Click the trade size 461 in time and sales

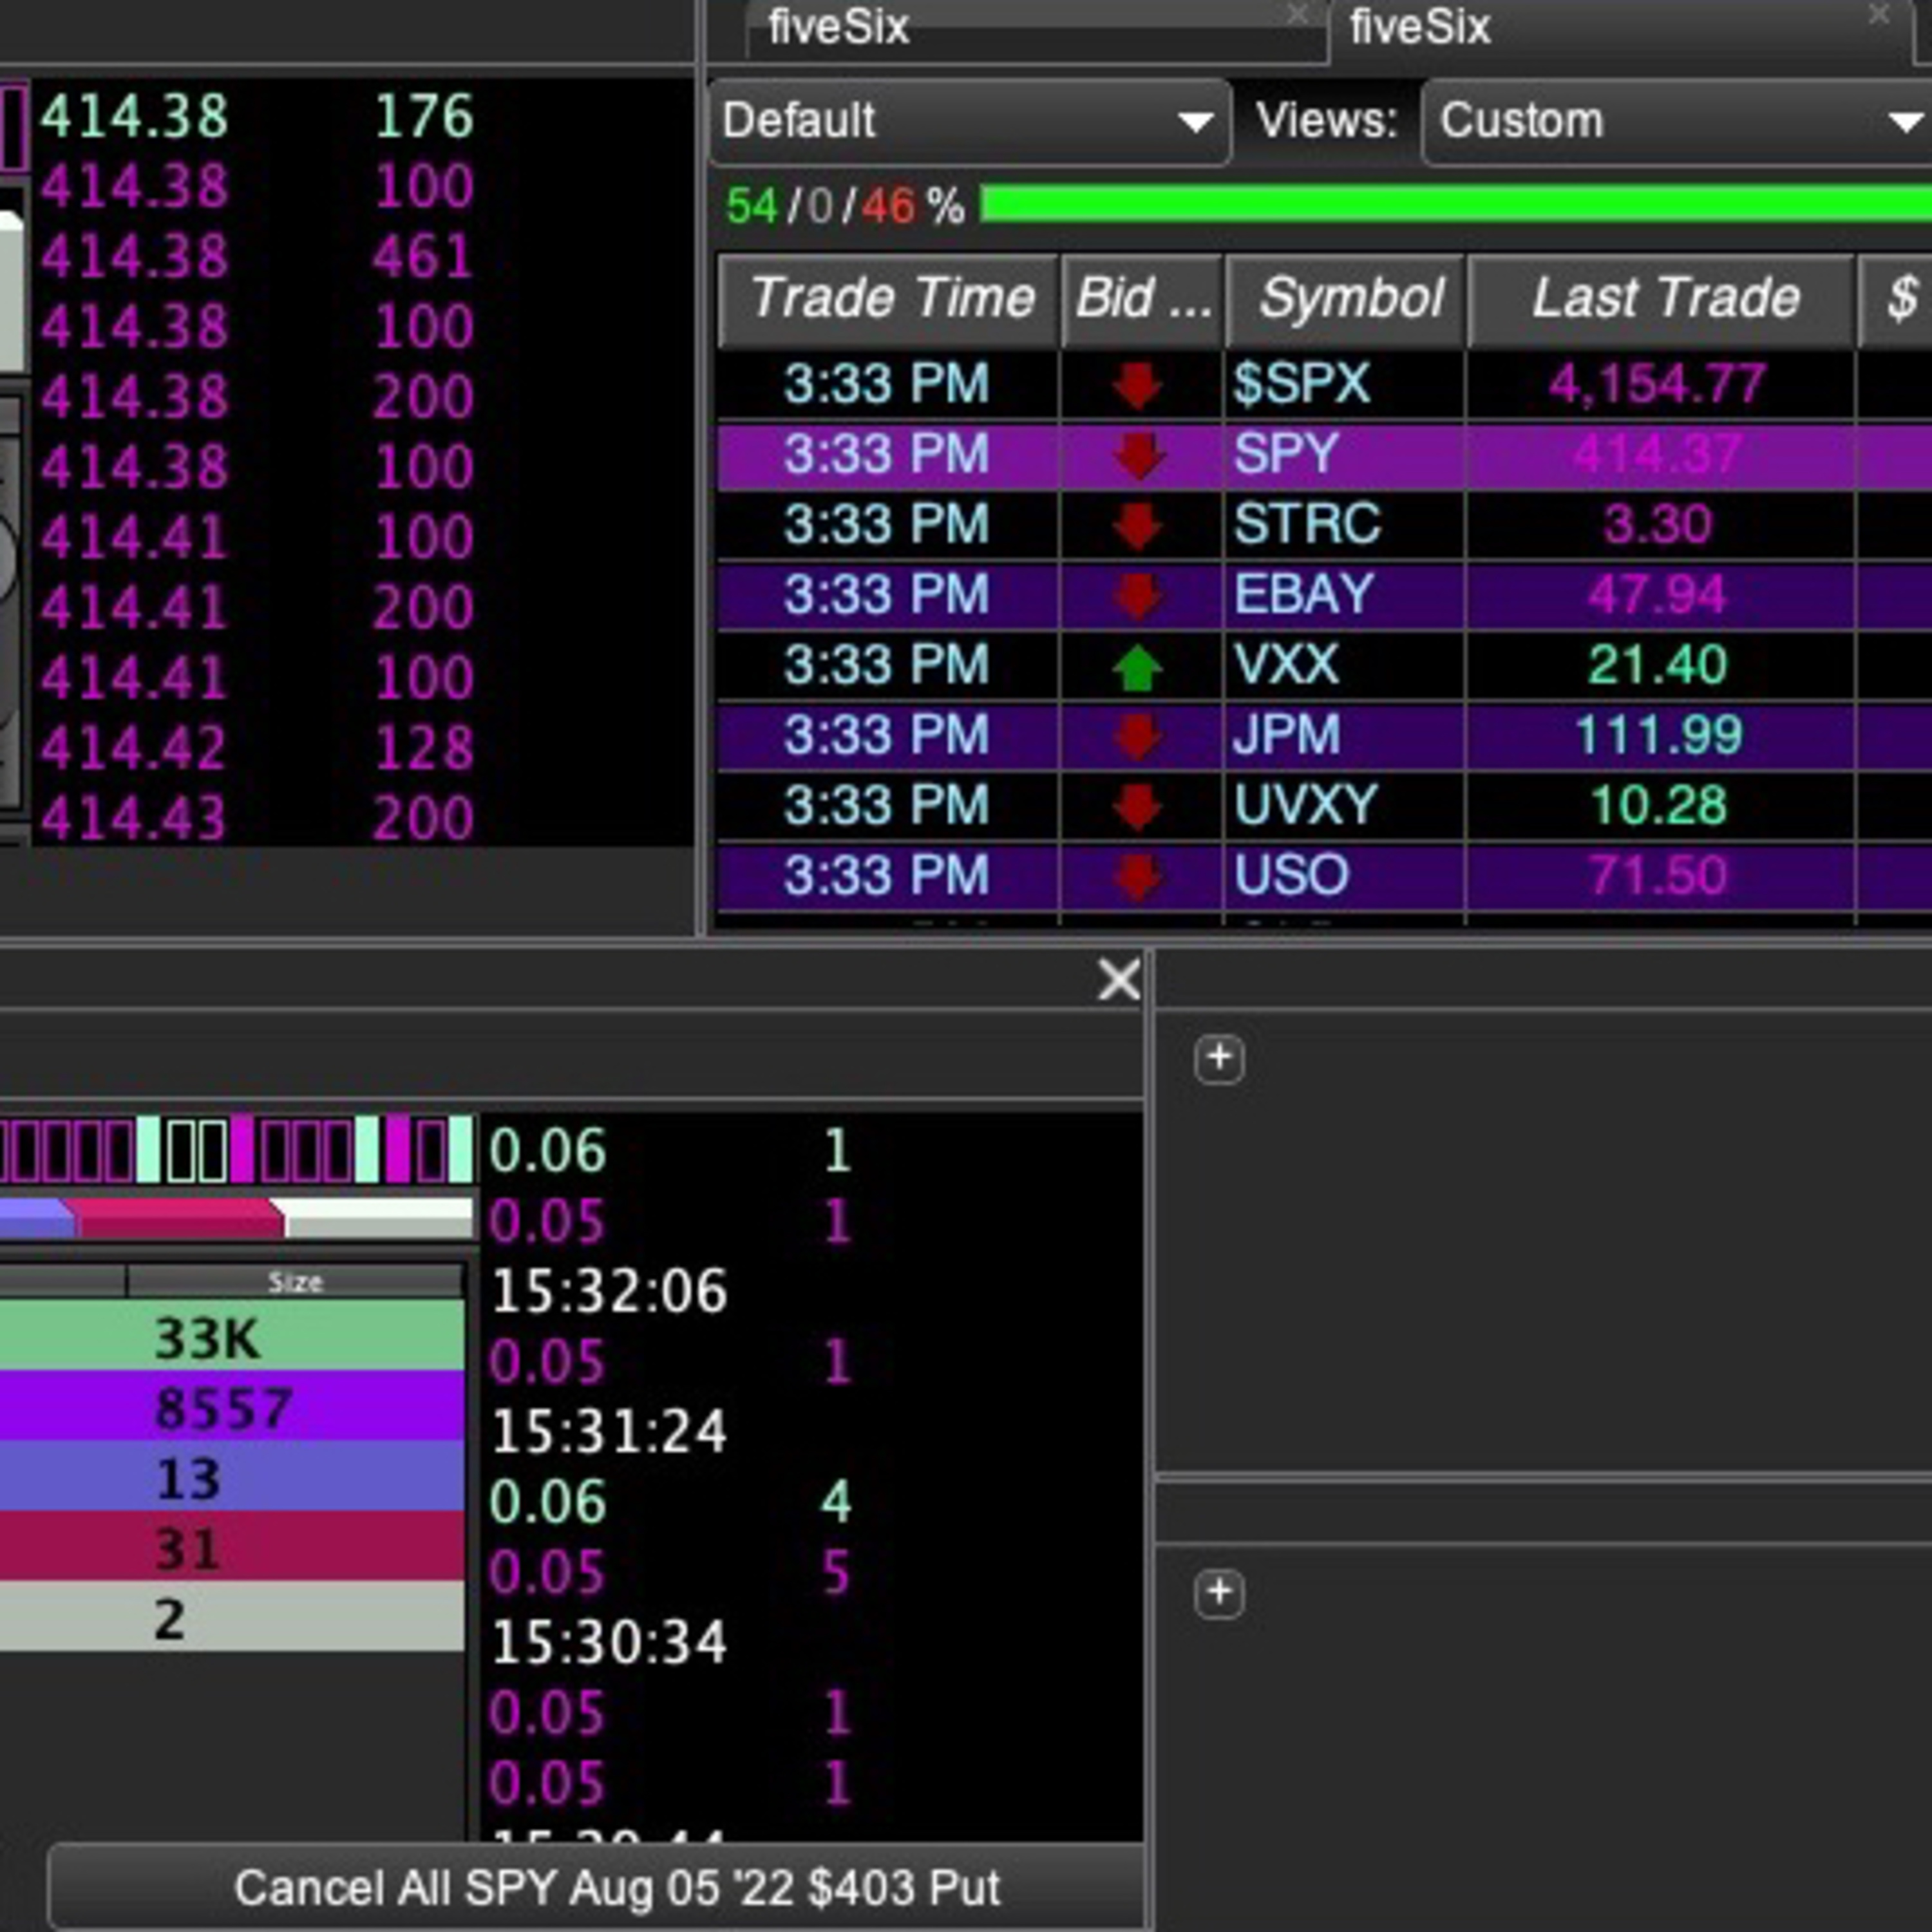coord(422,257)
